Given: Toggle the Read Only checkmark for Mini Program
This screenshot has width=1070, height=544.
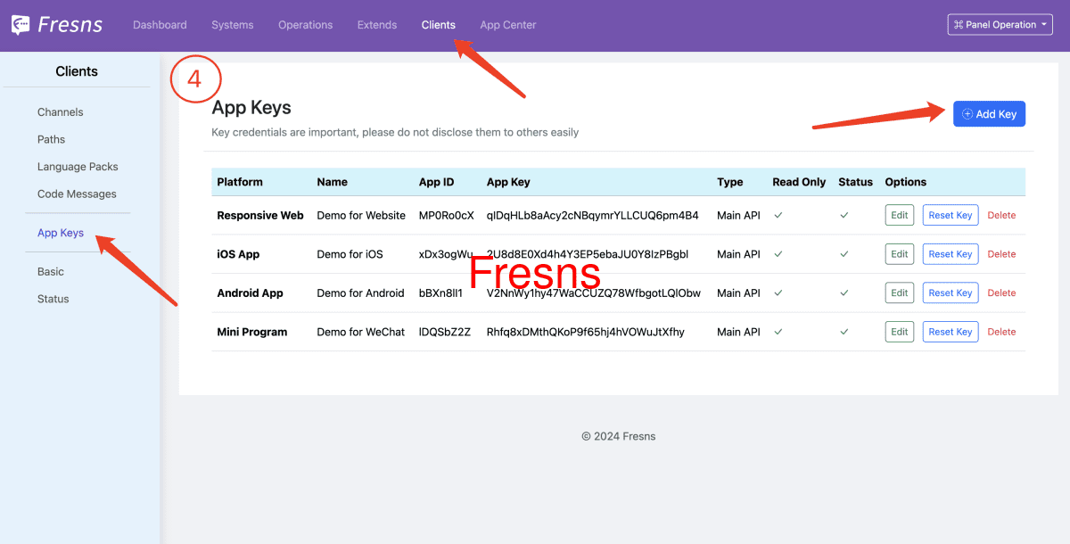Looking at the screenshot, I should coord(778,332).
